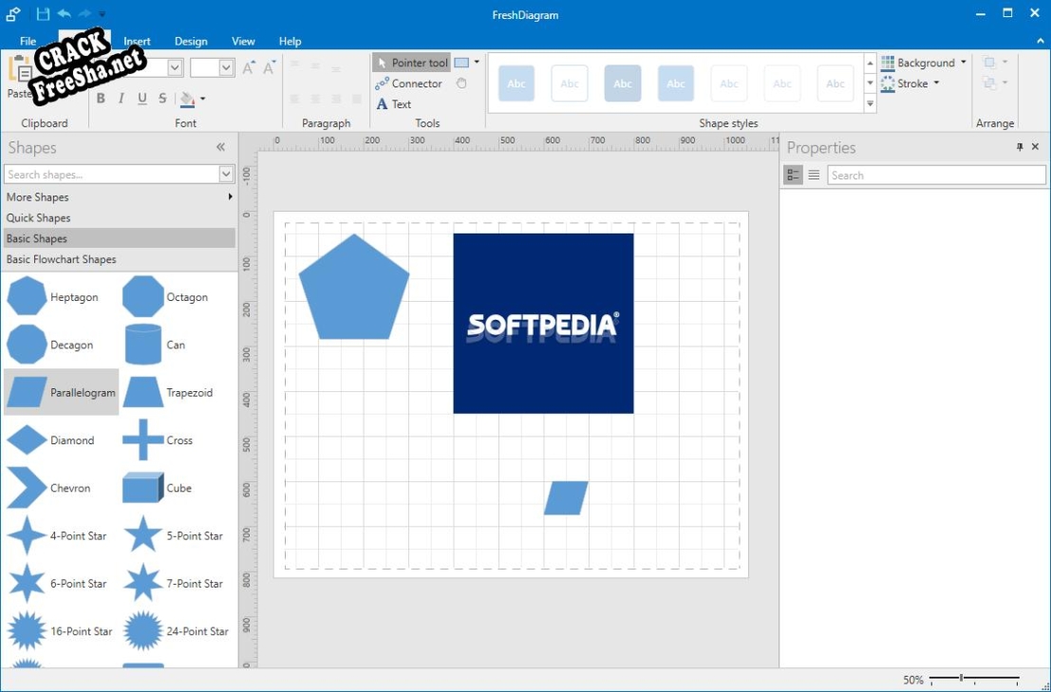Switch Properties to categorized view

coord(793,175)
